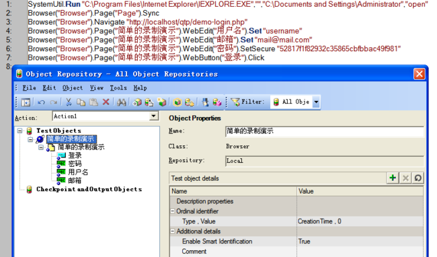
Task: Open the View menu
Action: click(x=97, y=88)
